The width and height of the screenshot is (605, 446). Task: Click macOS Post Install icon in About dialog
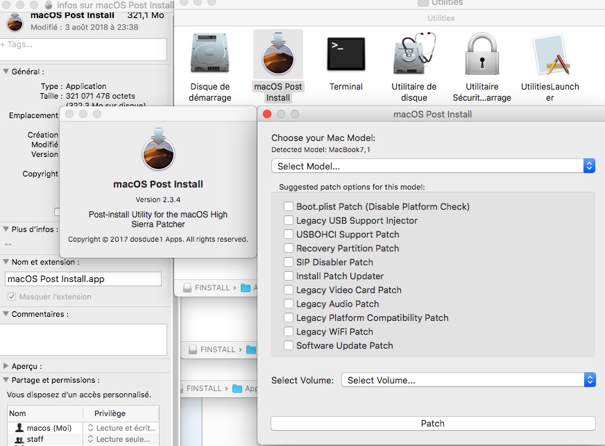click(x=158, y=149)
